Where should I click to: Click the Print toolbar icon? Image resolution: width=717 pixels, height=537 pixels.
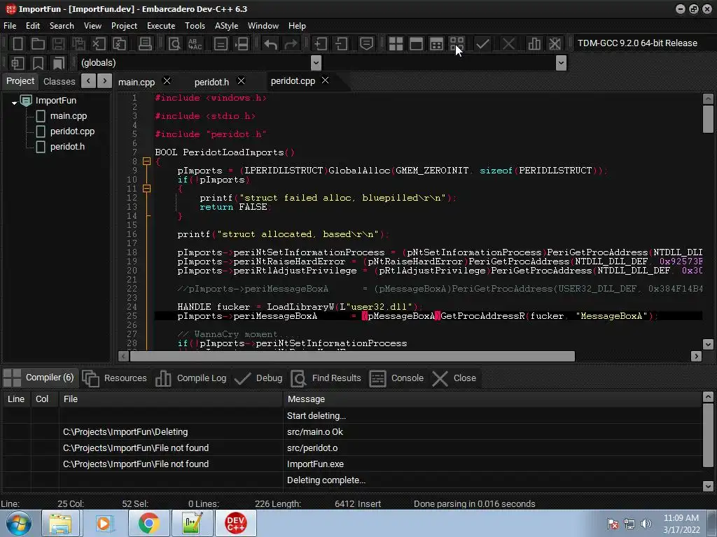point(145,43)
